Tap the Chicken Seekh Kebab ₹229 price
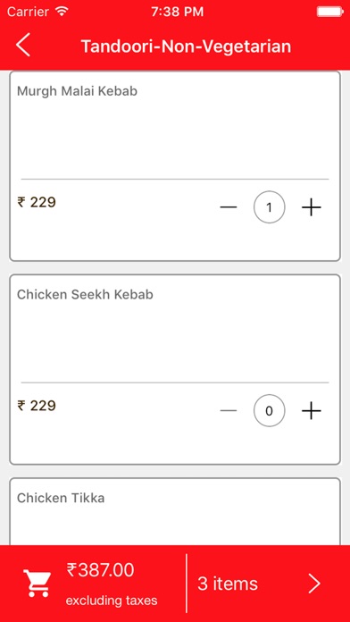Screen dimensions: 350x622 pos(37,406)
